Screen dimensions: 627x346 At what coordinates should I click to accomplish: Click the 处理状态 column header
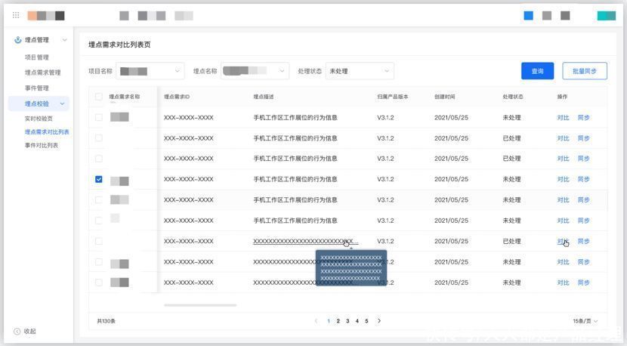[513, 97]
